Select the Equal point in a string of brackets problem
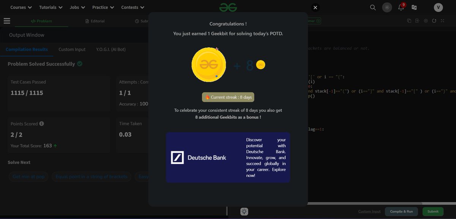The height and width of the screenshot is (219, 456). click(x=91, y=176)
